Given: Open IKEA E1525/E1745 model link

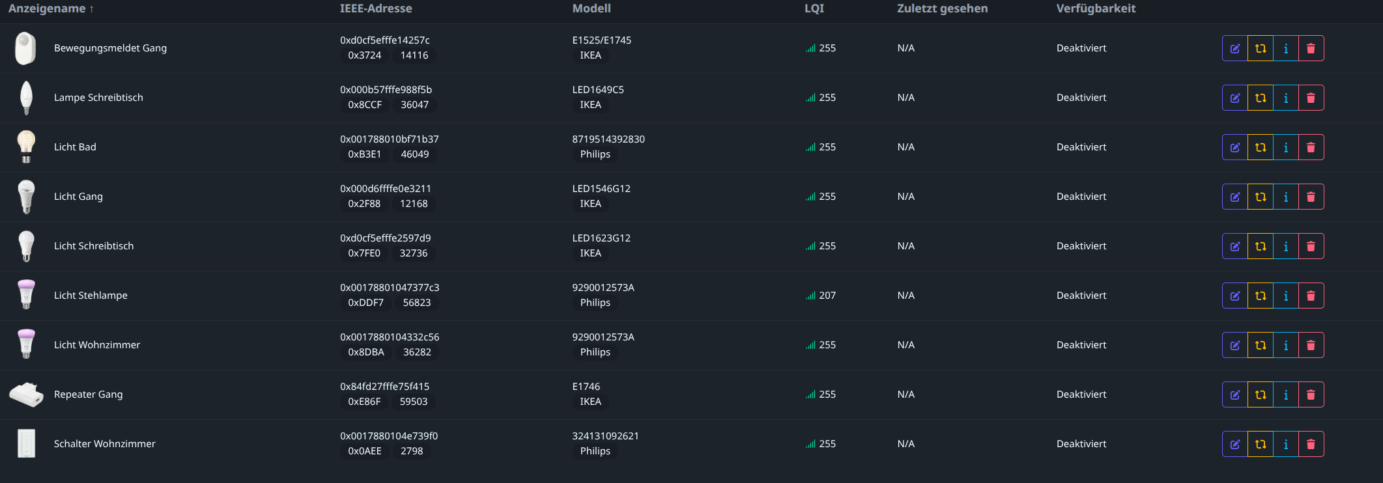Looking at the screenshot, I should (x=601, y=40).
